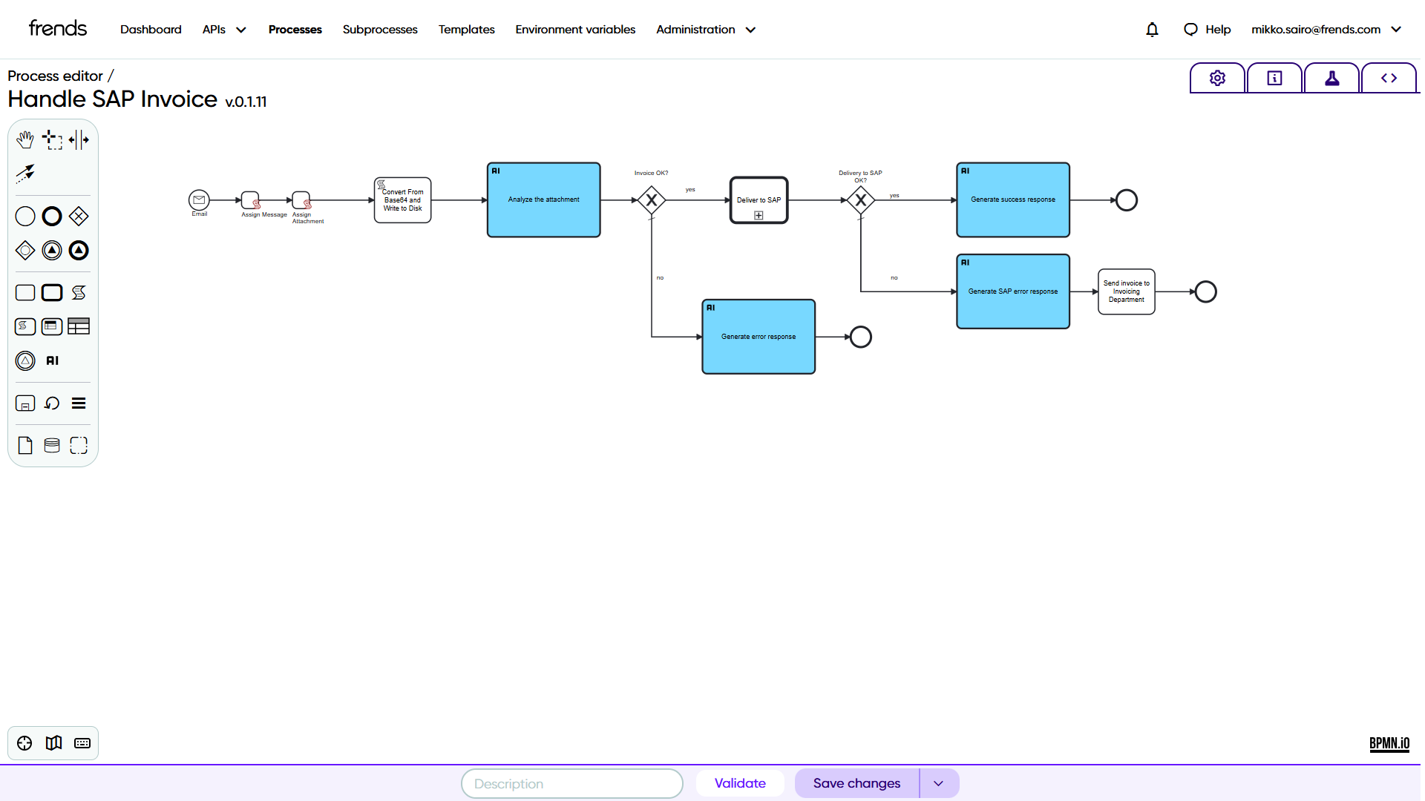
Task: Toggle keyboard shortcuts panel icon
Action: [x=82, y=743]
